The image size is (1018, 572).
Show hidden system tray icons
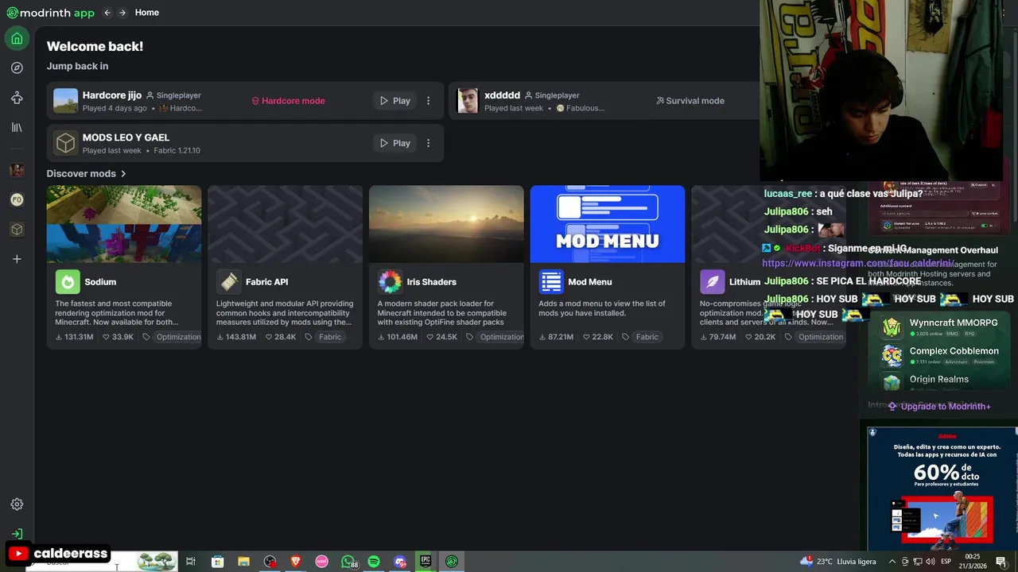point(892,562)
